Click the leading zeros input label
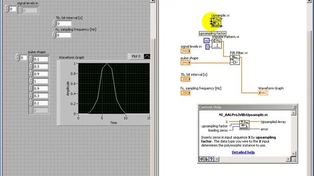The image size is (314, 176). click(218, 131)
